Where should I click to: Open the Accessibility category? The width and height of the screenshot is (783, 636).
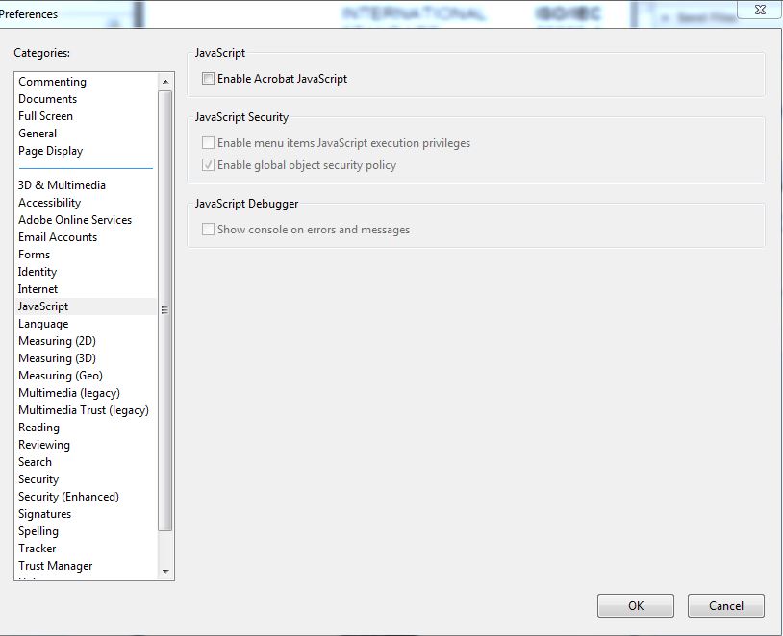(x=49, y=202)
